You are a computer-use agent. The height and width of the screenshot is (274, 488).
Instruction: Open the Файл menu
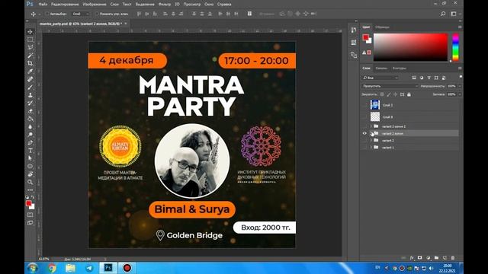[43, 5]
